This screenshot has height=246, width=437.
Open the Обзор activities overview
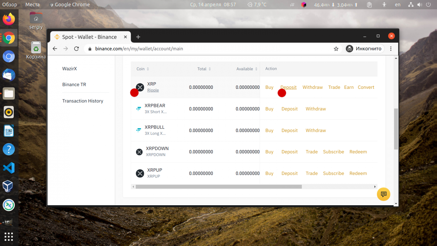(10, 5)
